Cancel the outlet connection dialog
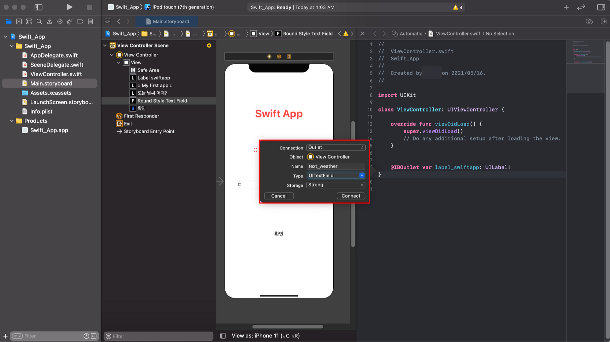This screenshot has height=342, width=610. [279, 196]
